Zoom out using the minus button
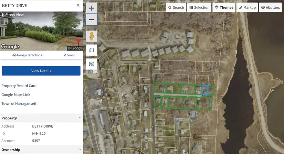Image resolution: width=284 pixels, height=154 pixels. click(x=92, y=20)
